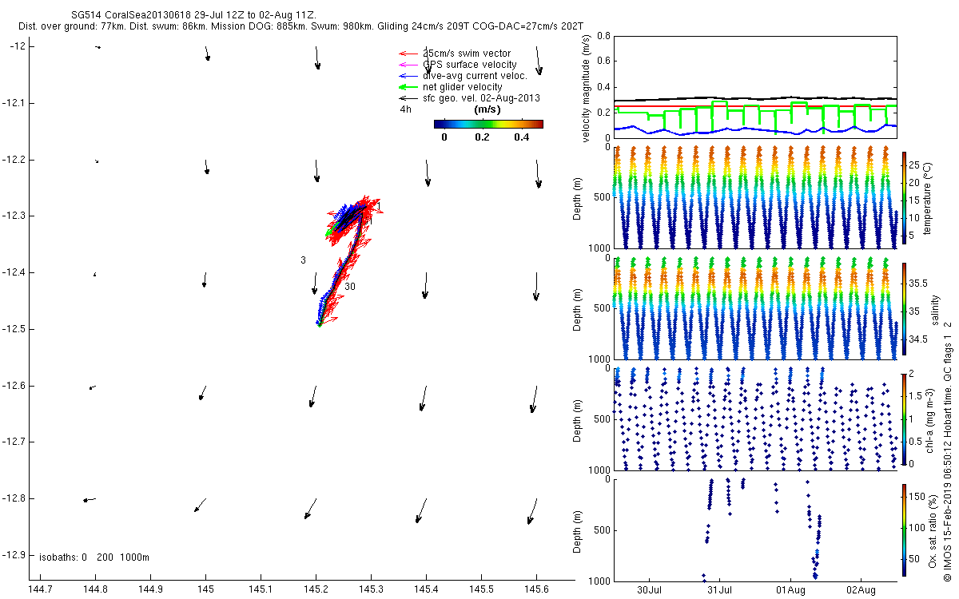Click the 01Aug time axis label
Viewport: 959px width, 599px height.
(x=790, y=591)
